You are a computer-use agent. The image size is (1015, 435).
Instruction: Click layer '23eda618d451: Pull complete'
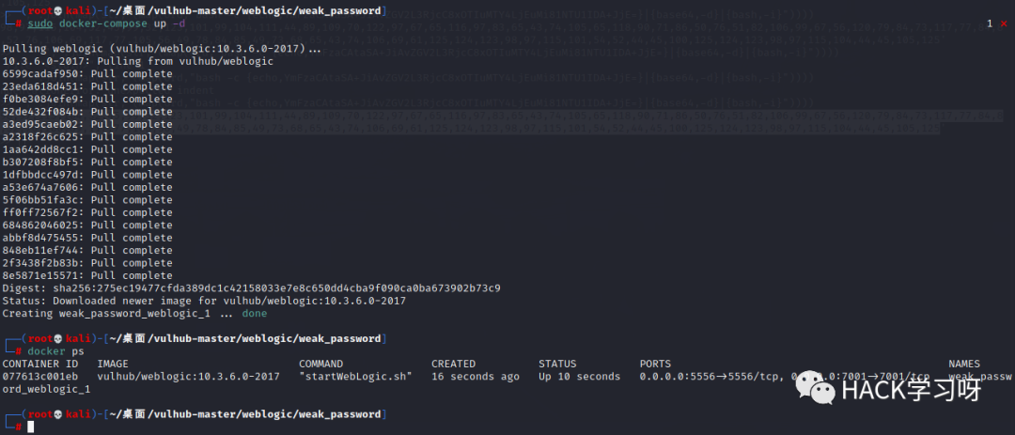click(x=87, y=86)
